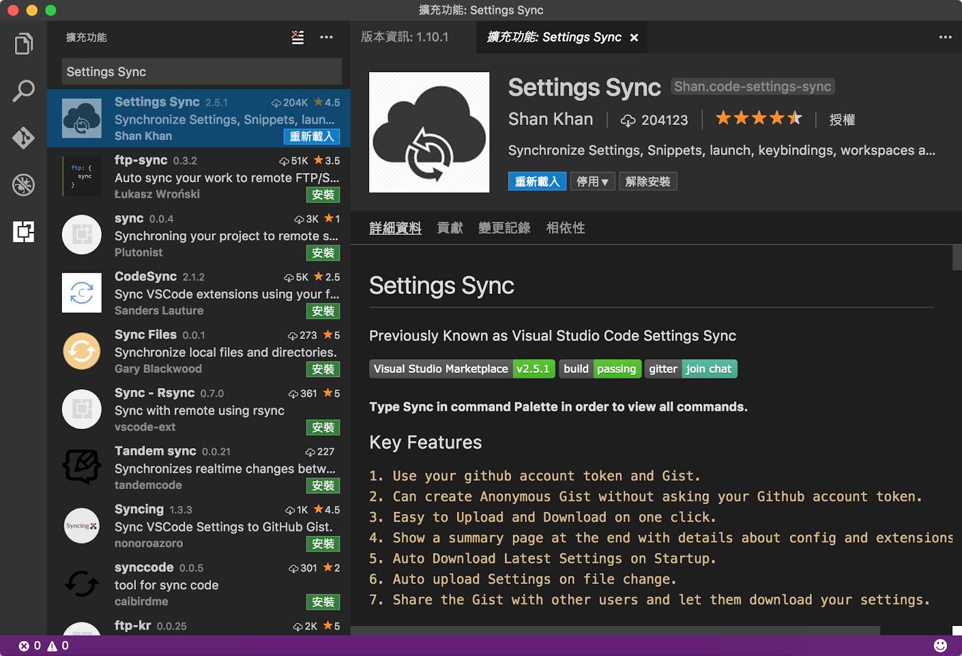Select the Extensions view icon

[x=23, y=231]
